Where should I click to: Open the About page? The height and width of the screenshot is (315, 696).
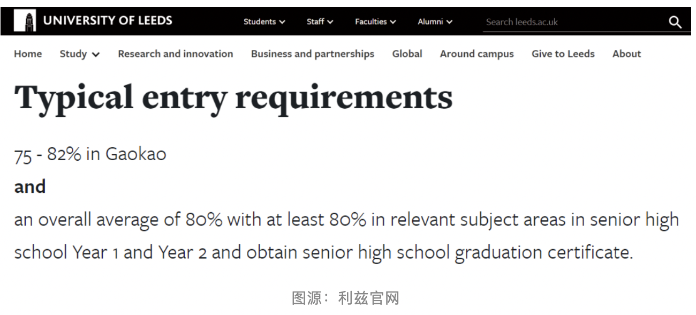point(626,54)
